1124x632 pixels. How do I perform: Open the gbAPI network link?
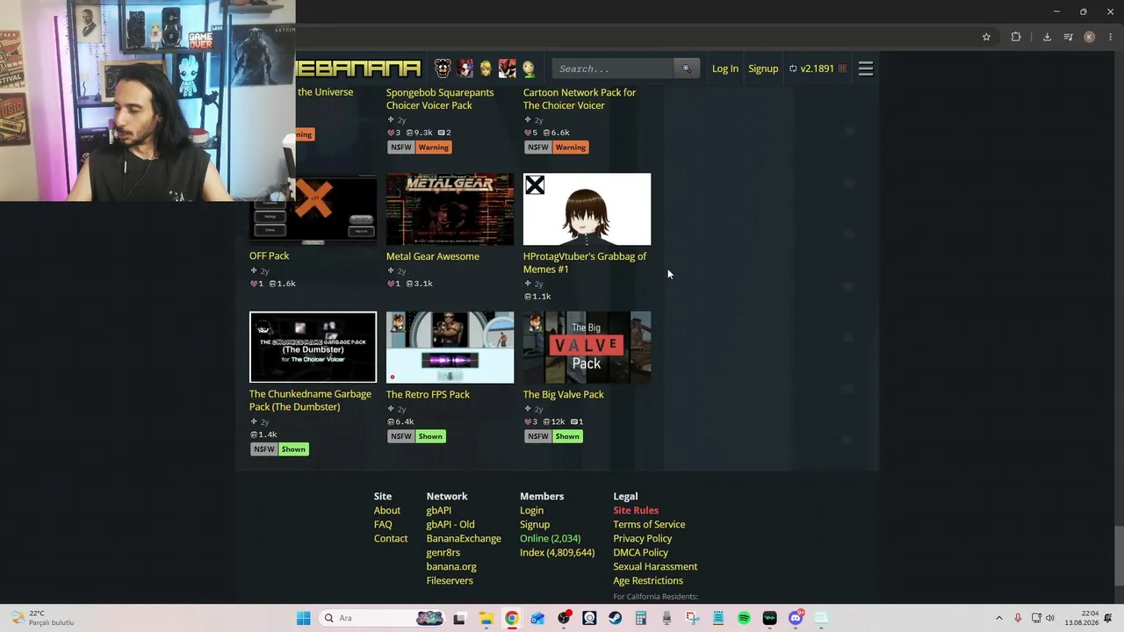(439, 510)
